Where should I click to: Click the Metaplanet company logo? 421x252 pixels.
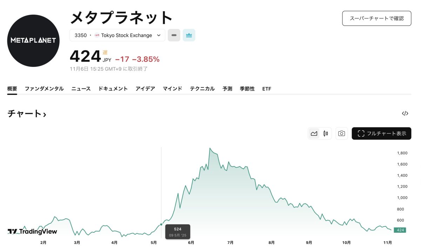tap(33, 41)
